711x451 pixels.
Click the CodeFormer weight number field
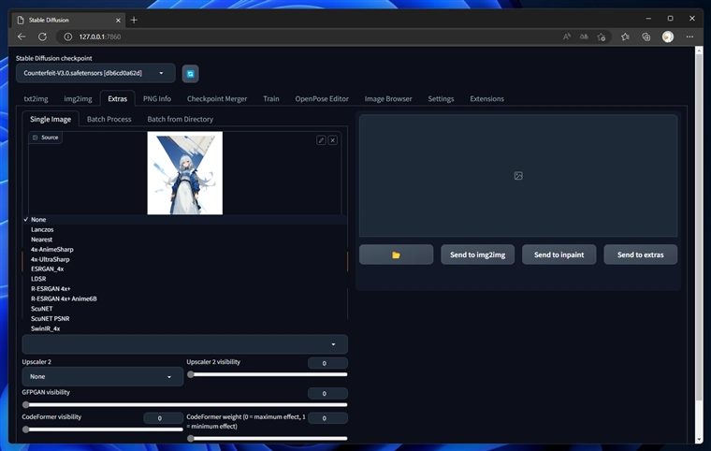pyautogui.click(x=327, y=418)
